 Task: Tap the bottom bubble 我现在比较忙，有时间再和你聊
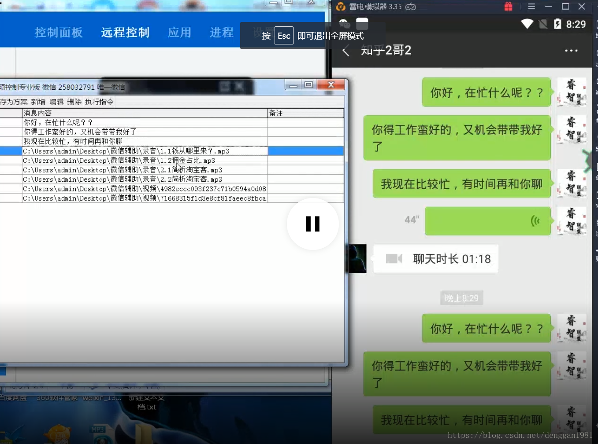coord(462,420)
